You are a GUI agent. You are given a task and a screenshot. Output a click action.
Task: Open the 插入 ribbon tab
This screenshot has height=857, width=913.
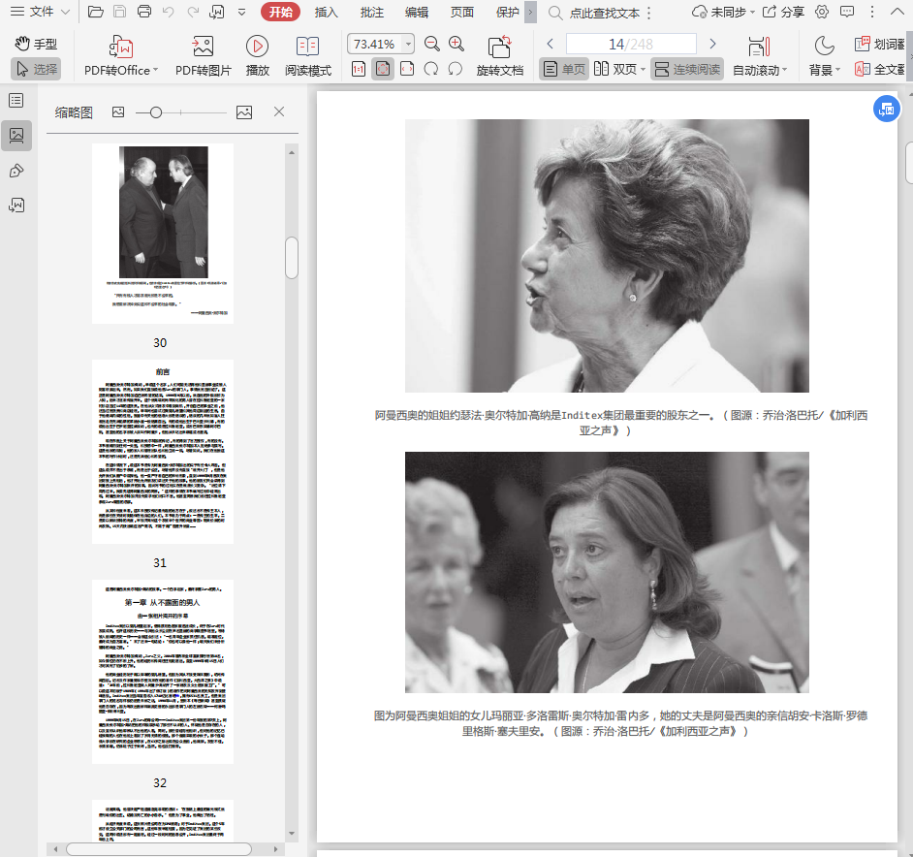[x=327, y=13]
